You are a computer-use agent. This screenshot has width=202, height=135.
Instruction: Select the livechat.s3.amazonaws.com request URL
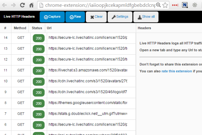(x=88, y=70)
